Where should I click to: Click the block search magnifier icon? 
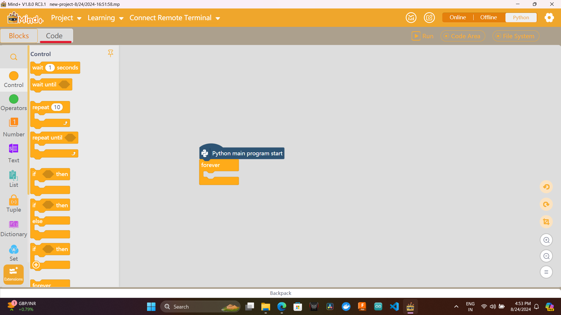tap(13, 57)
